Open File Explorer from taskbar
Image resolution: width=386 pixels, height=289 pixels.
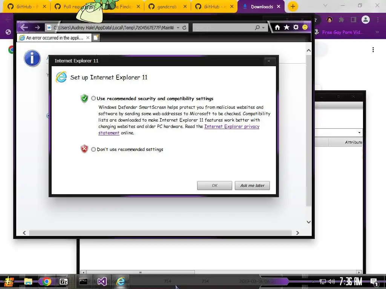(28, 281)
